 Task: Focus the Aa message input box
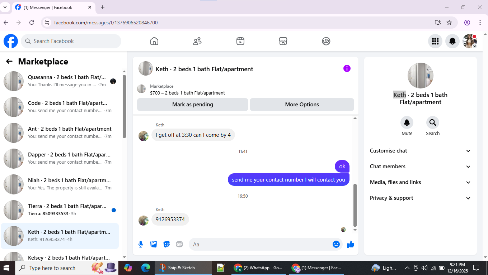click(x=266, y=244)
